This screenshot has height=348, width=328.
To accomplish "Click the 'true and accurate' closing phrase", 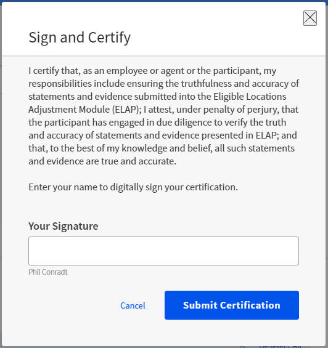I will tap(139, 161).
